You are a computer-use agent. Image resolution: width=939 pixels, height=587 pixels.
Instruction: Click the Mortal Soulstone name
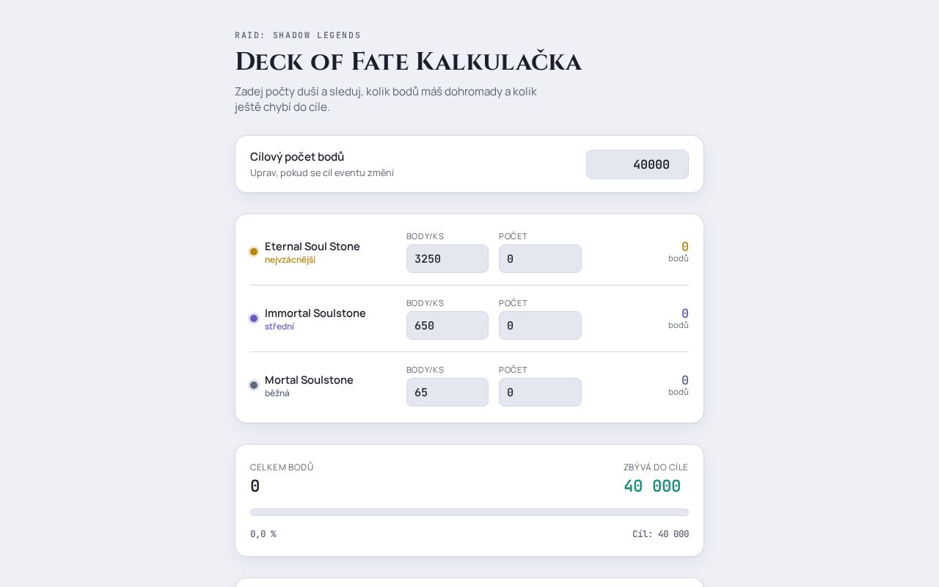(x=309, y=380)
